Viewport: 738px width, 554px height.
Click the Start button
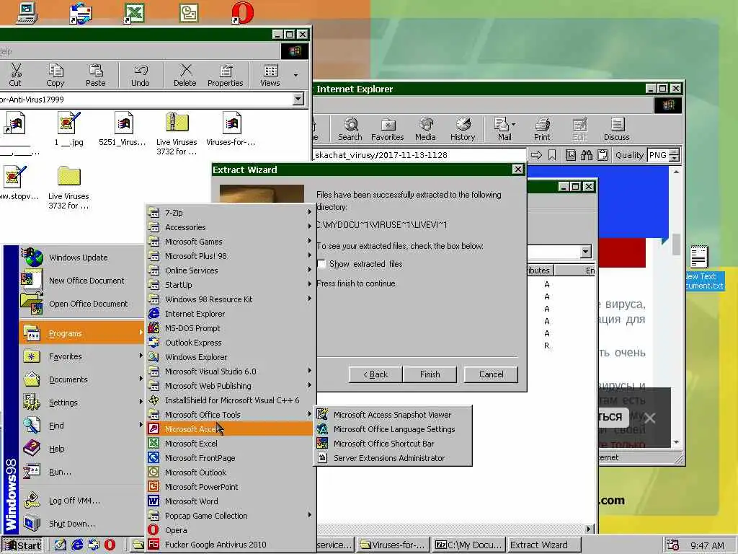pos(22,545)
